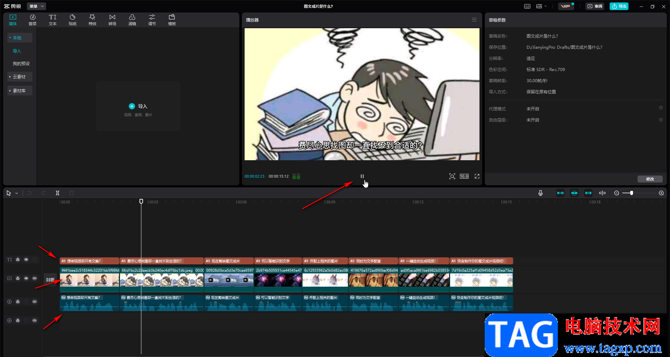This screenshot has height=357, width=670.
Task: Open the 调节 (Adjust) panel
Action: [152, 20]
